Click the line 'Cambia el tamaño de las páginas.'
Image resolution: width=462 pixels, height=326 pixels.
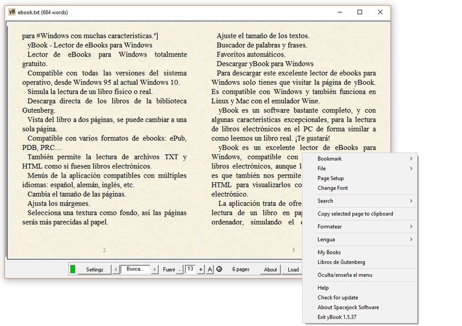pos(77,194)
